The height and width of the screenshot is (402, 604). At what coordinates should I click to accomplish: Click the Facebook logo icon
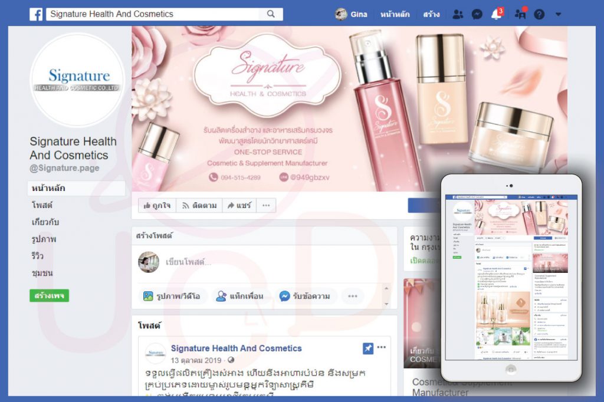click(x=36, y=14)
